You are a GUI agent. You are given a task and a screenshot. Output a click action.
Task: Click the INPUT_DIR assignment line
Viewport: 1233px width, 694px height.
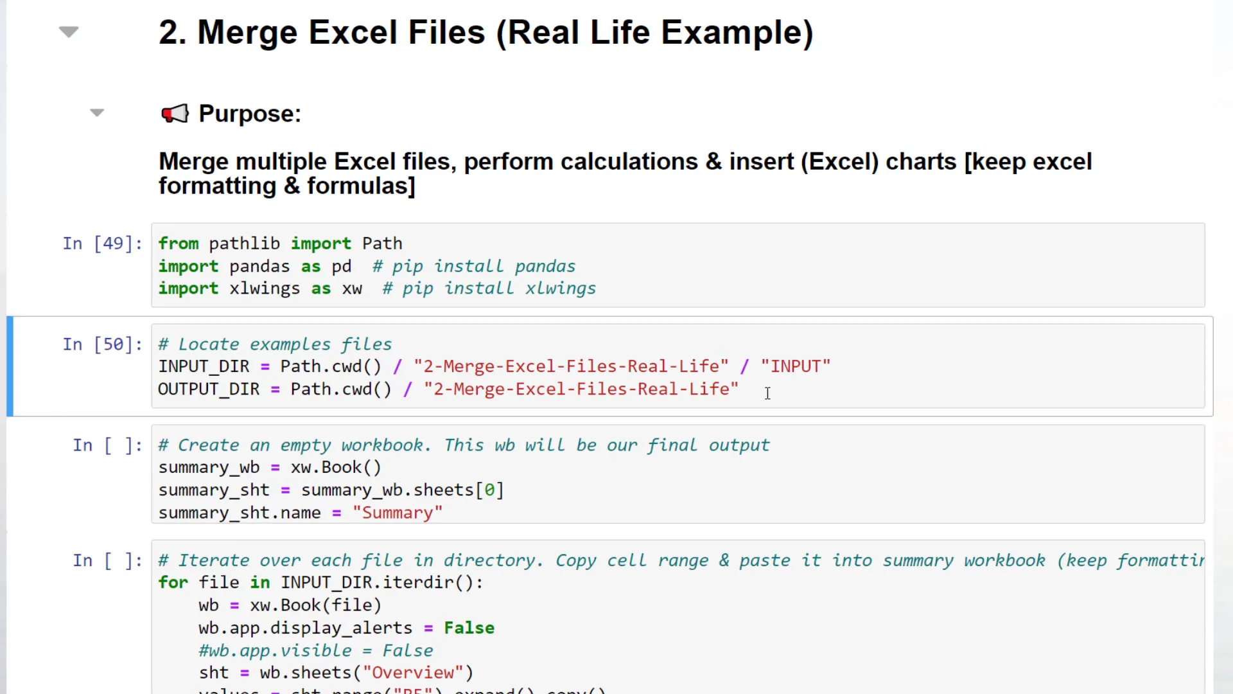(x=494, y=366)
